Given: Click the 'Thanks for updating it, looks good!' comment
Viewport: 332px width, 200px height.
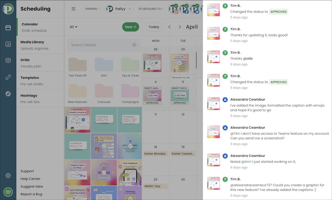Looking at the screenshot, I should point(259,35).
